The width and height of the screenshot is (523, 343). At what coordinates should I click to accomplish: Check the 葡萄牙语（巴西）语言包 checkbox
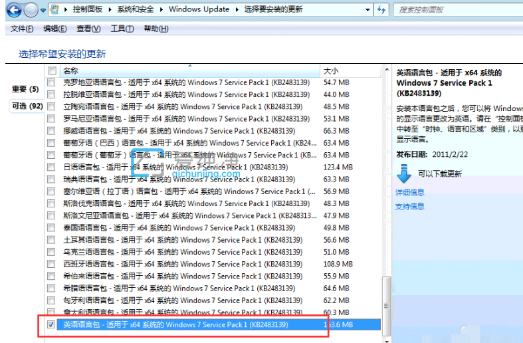[x=51, y=143]
